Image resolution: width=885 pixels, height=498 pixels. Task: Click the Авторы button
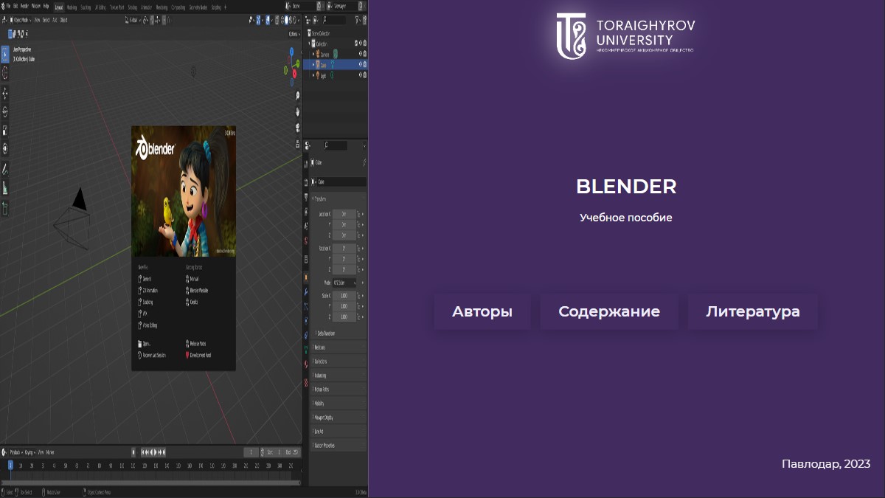pyautogui.click(x=482, y=311)
